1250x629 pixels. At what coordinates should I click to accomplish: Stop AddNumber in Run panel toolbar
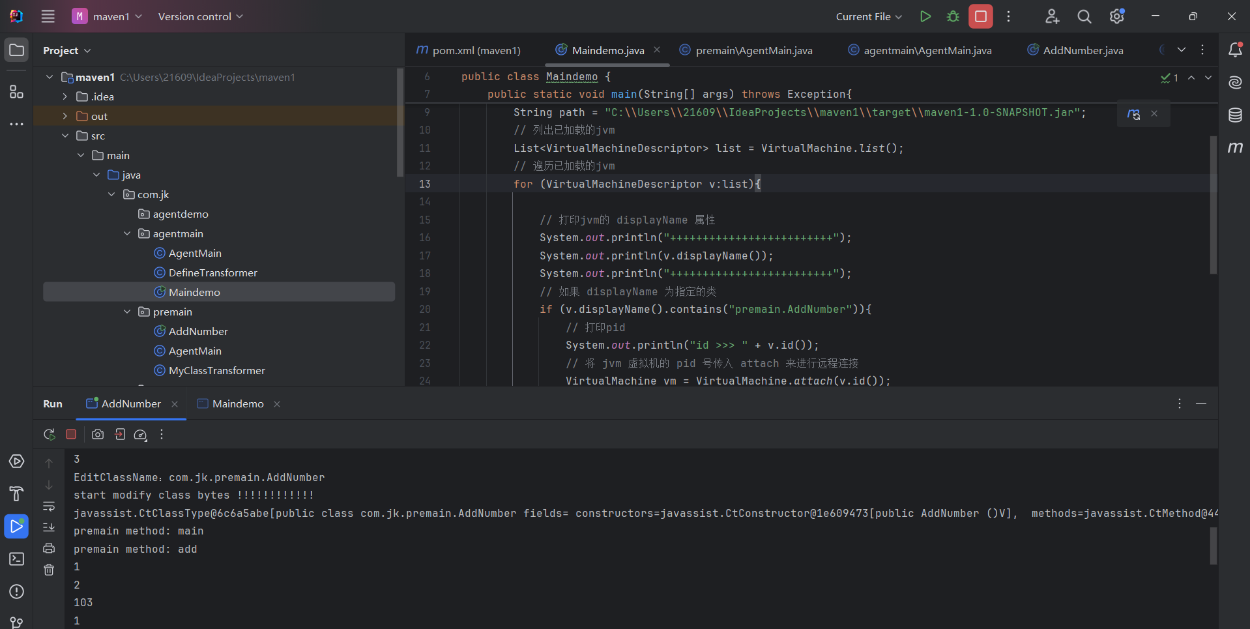pyautogui.click(x=71, y=434)
